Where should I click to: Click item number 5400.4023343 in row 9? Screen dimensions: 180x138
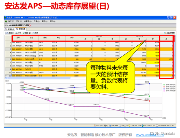coord(18,69)
